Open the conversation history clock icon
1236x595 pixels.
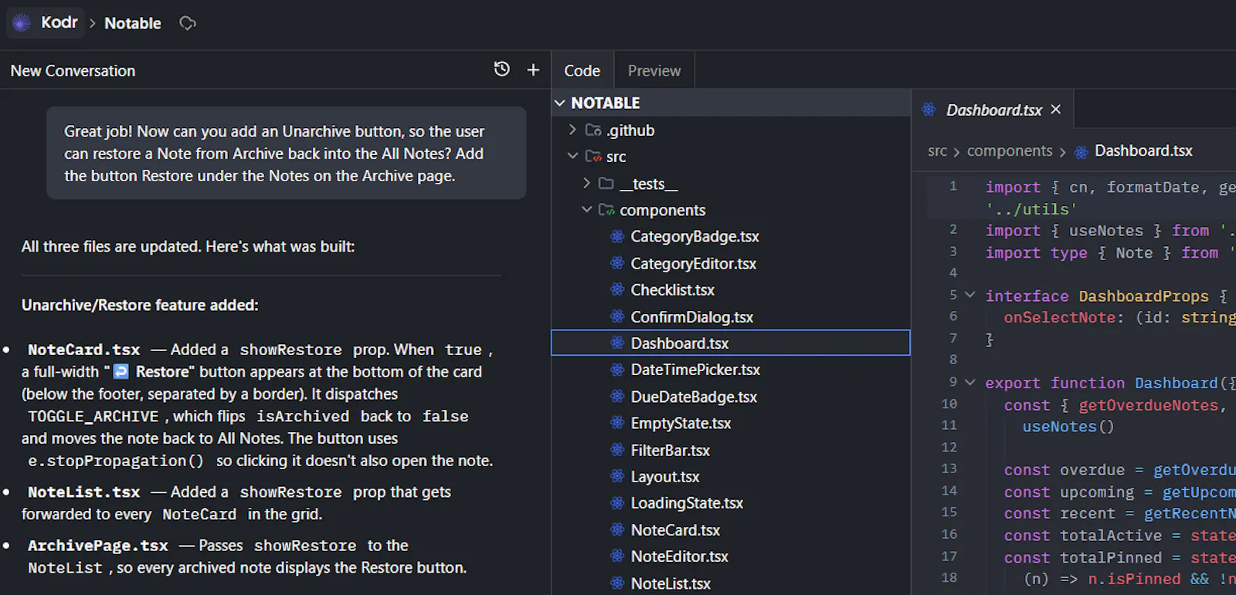tap(501, 69)
